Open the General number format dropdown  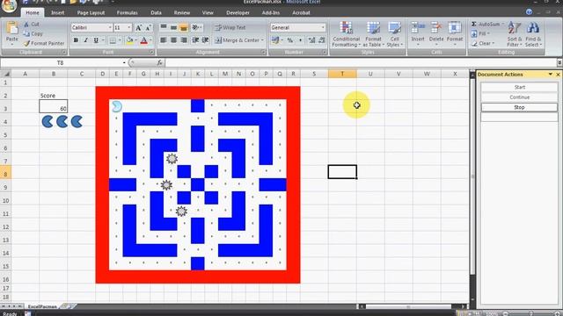pyautogui.click(x=323, y=27)
